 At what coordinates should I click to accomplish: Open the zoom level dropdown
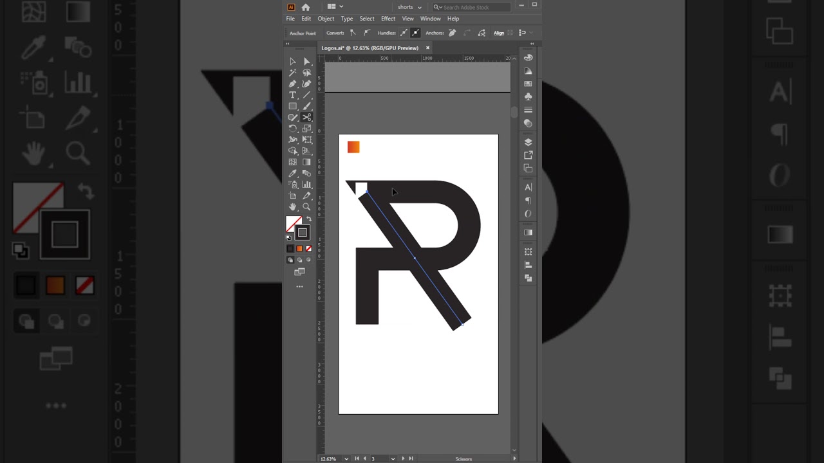point(346,458)
